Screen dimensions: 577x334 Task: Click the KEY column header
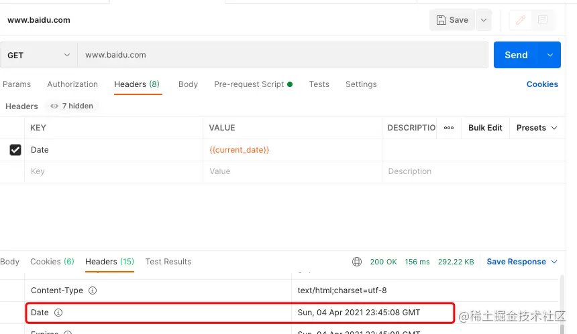pos(38,128)
